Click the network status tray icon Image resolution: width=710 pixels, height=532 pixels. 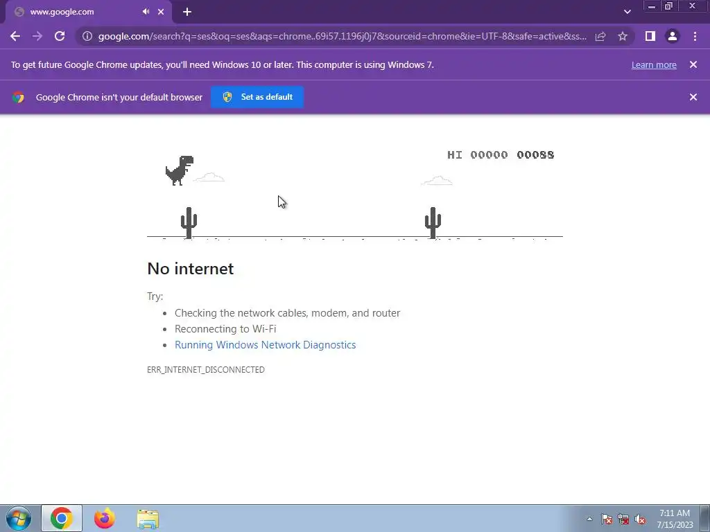click(x=623, y=520)
